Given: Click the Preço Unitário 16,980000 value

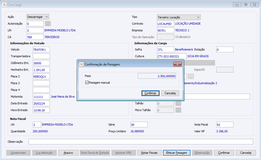Looking at the screenshot, I should coord(137,131).
